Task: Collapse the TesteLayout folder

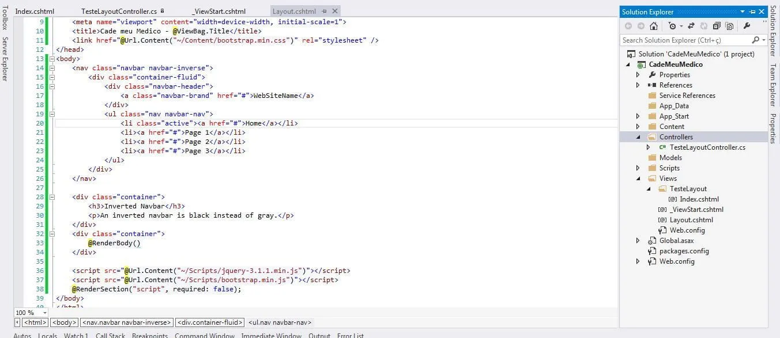Action: [x=649, y=189]
